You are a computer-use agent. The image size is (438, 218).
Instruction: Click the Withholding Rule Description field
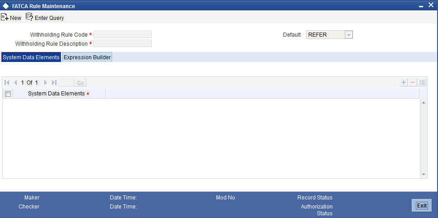tap(122, 43)
